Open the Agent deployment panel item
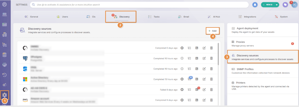Image resolution: width=299 pixels, height=107 pixels. 263,30
